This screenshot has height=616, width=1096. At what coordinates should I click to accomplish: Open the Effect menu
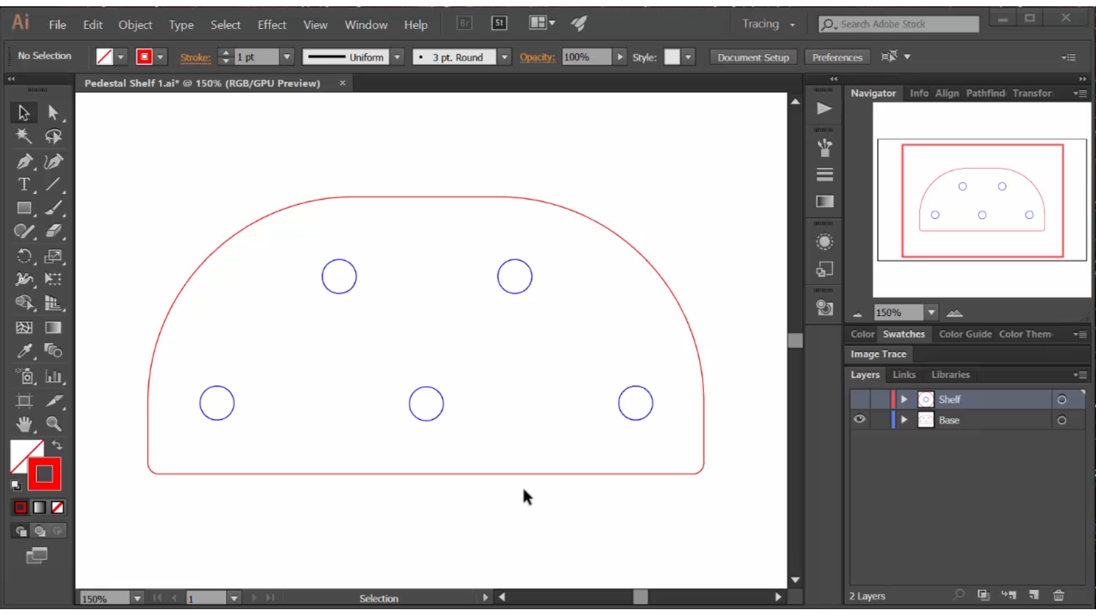271,25
